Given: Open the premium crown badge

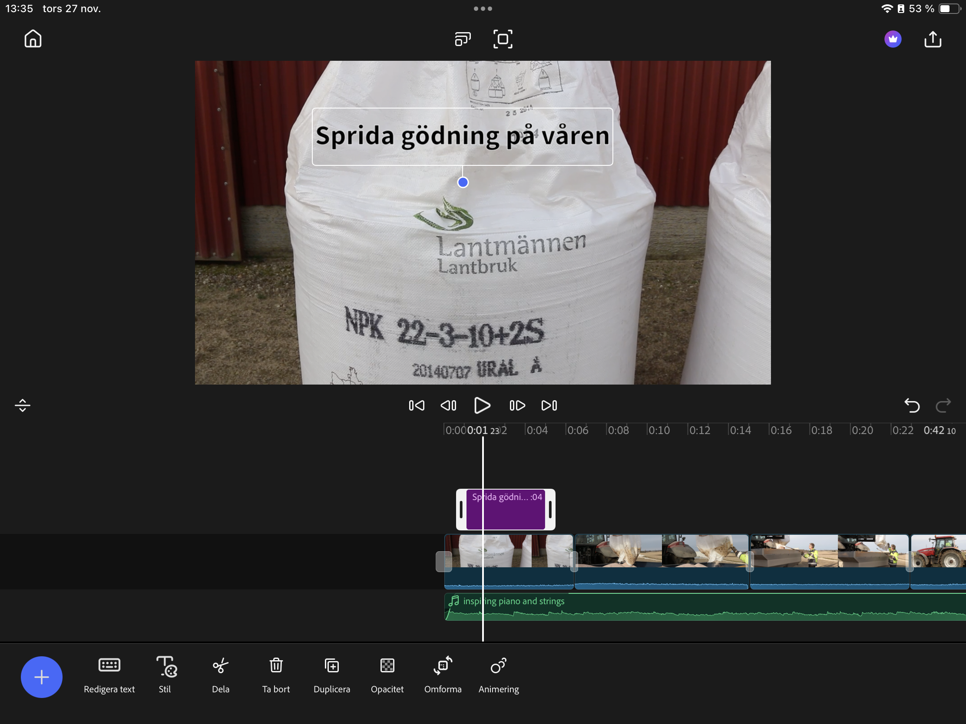Looking at the screenshot, I should pos(893,39).
